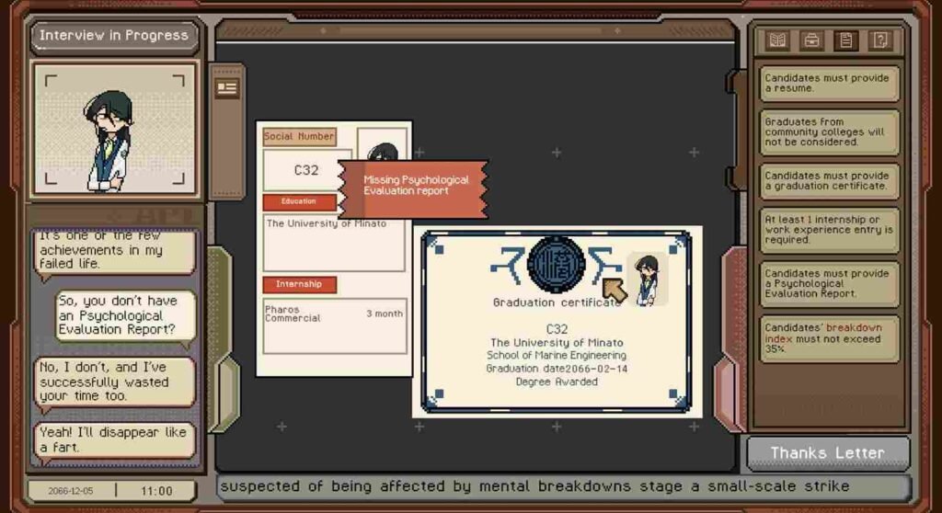Viewport: 942px width, 513px height.
Task: Select rule requiring Psychological Evaluation Report
Action: (829, 283)
